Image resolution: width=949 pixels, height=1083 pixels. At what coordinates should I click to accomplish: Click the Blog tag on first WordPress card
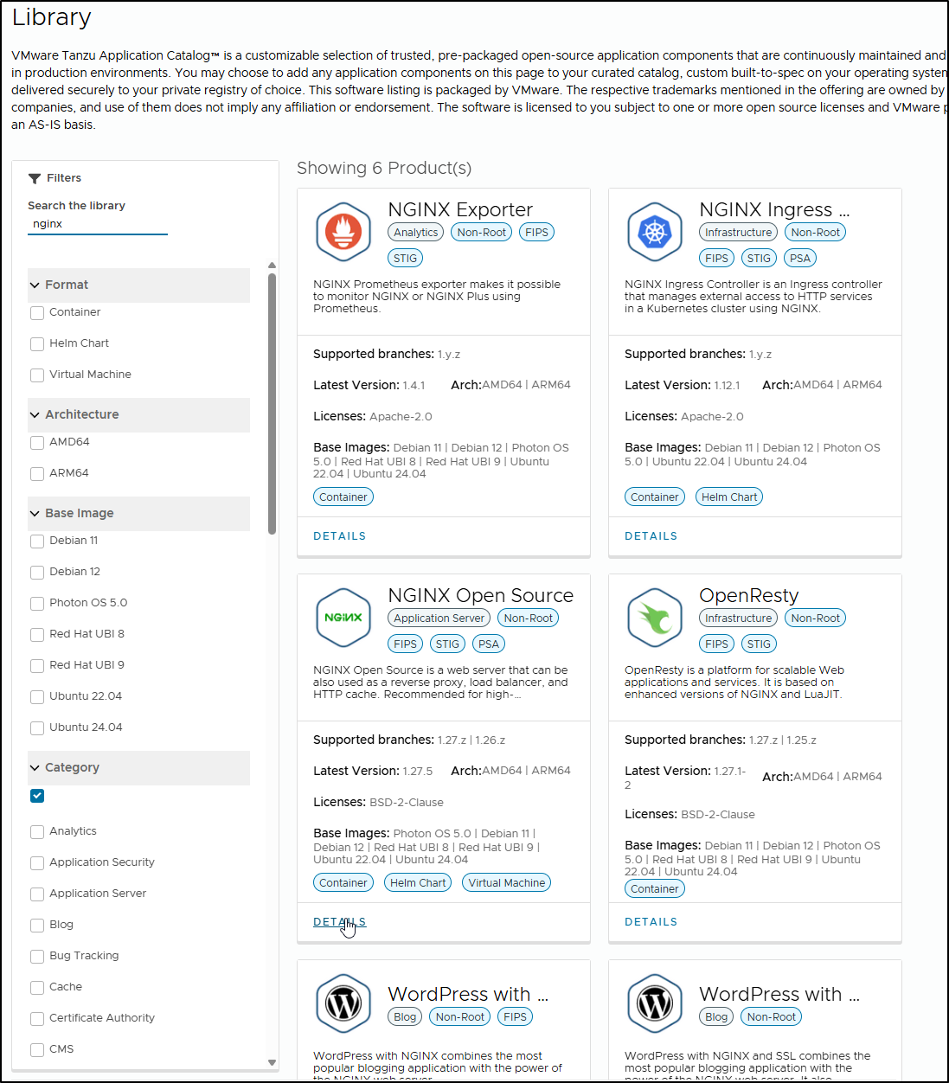pyautogui.click(x=405, y=1017)
